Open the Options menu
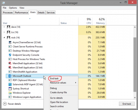The width and height of the screenshot is (138, 110). tap(13, 8)
